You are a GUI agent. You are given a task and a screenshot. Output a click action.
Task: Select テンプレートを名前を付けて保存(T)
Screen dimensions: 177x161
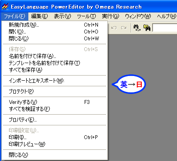tap(55, 63)
